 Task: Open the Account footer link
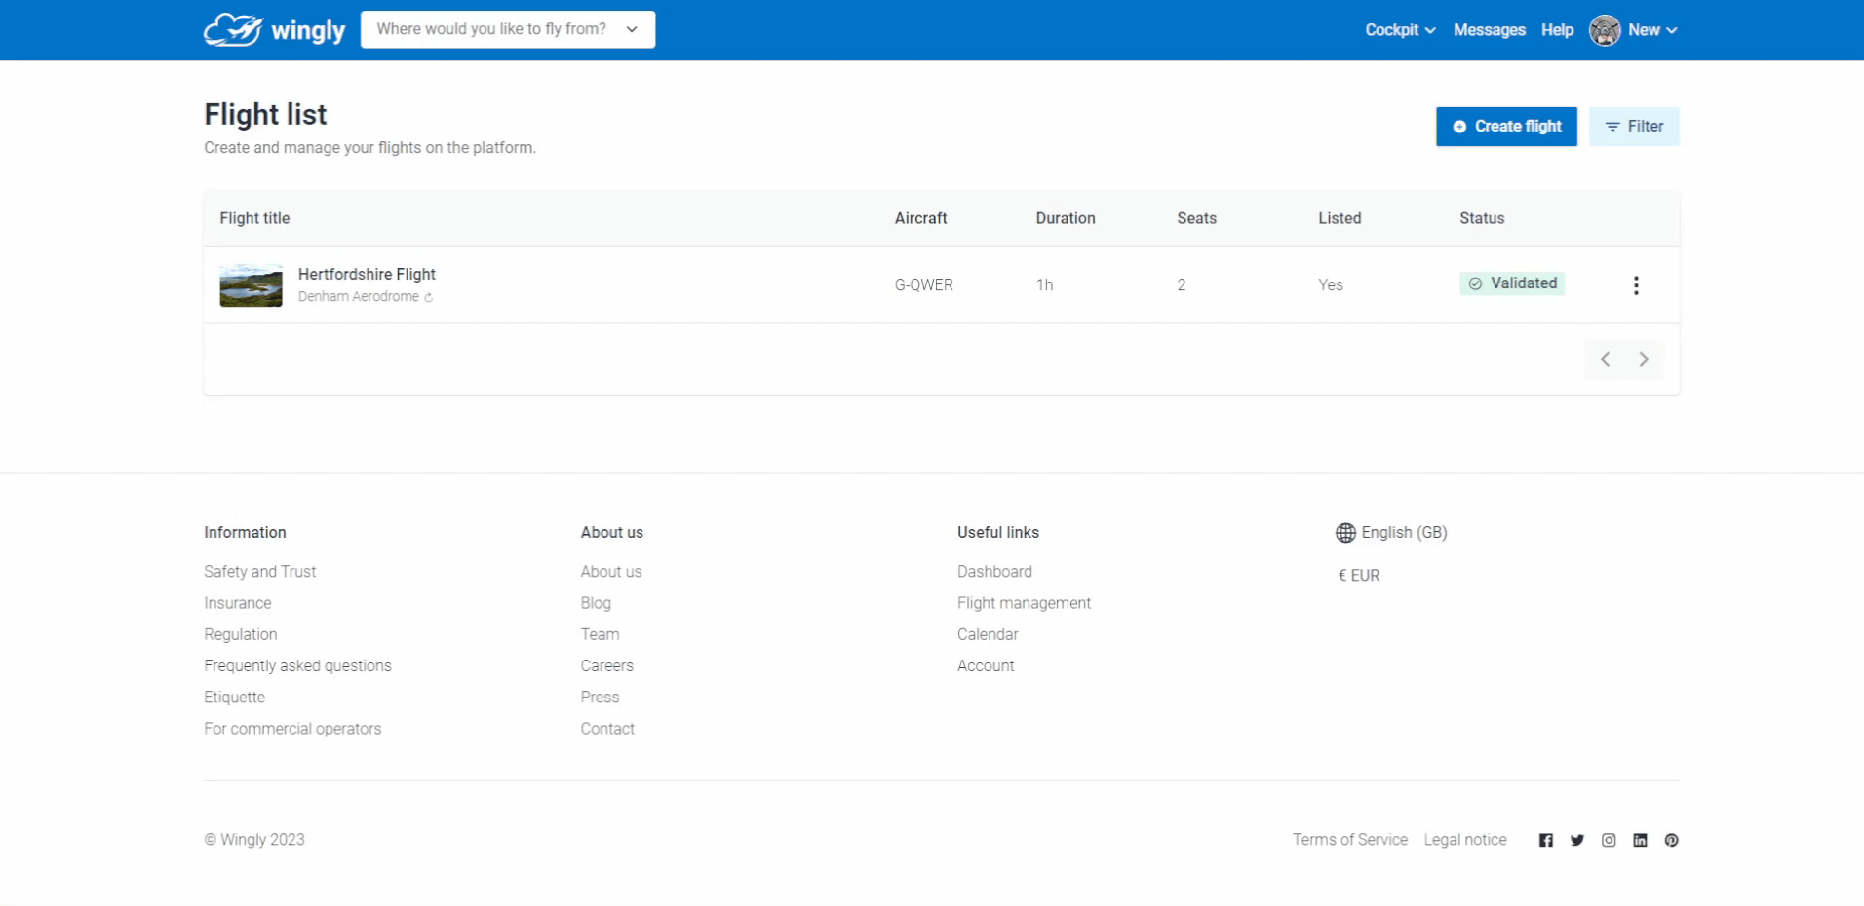[x=986, y=665]
